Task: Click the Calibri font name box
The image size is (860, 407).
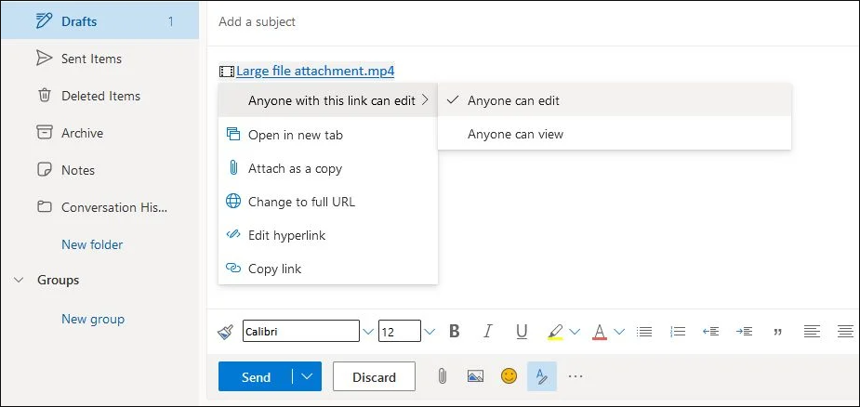Action: [x=301, y=332]
